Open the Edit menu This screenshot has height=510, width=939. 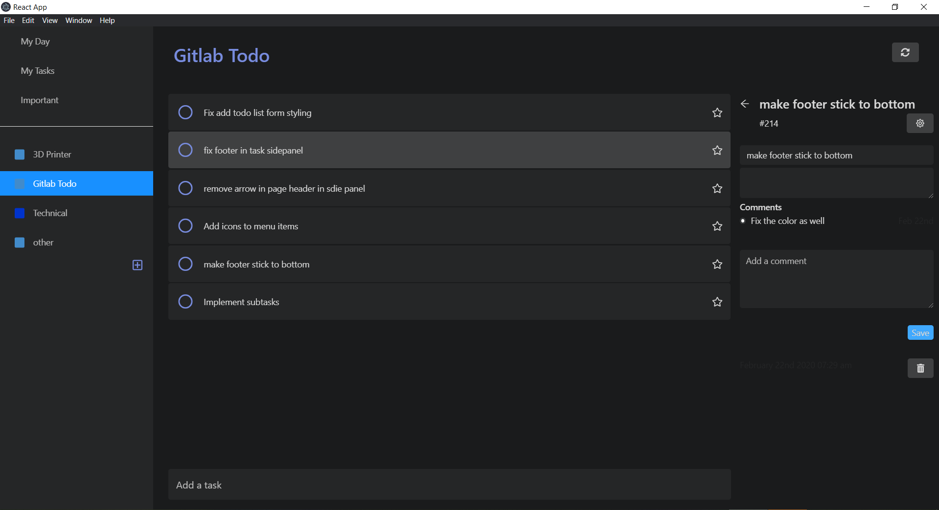pyautogui.click(x=28, y=21)
